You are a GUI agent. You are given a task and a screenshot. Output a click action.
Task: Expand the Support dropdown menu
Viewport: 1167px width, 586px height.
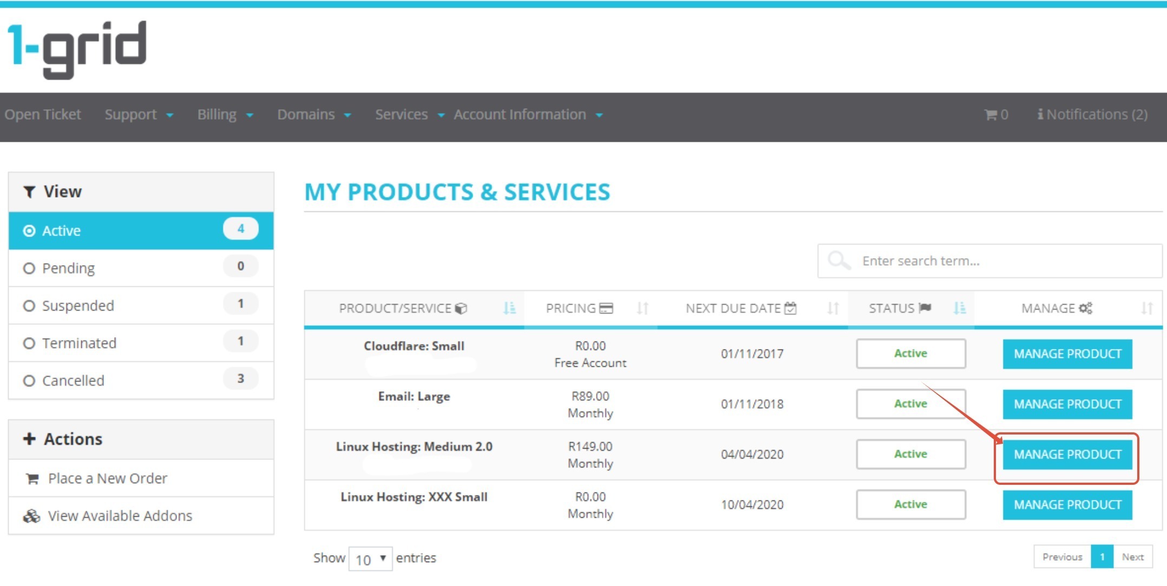(x=139, y=115)
